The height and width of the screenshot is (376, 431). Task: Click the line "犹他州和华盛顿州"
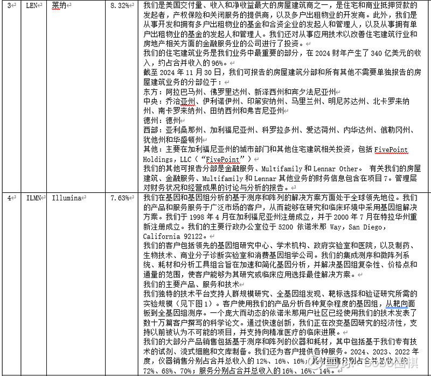[173, 140]
